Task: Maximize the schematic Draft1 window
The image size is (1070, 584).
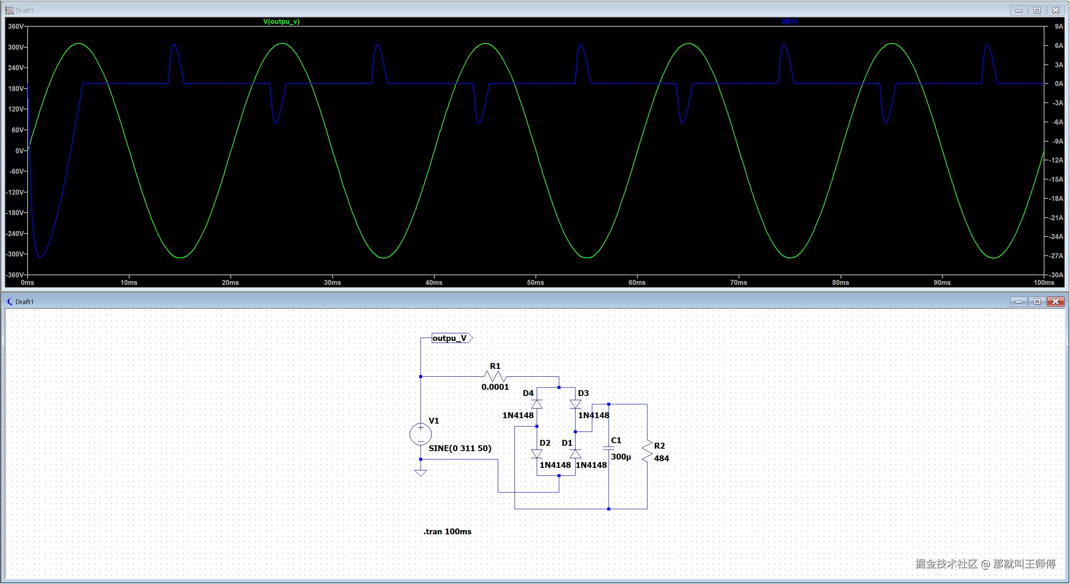Action: (1037, 302)
